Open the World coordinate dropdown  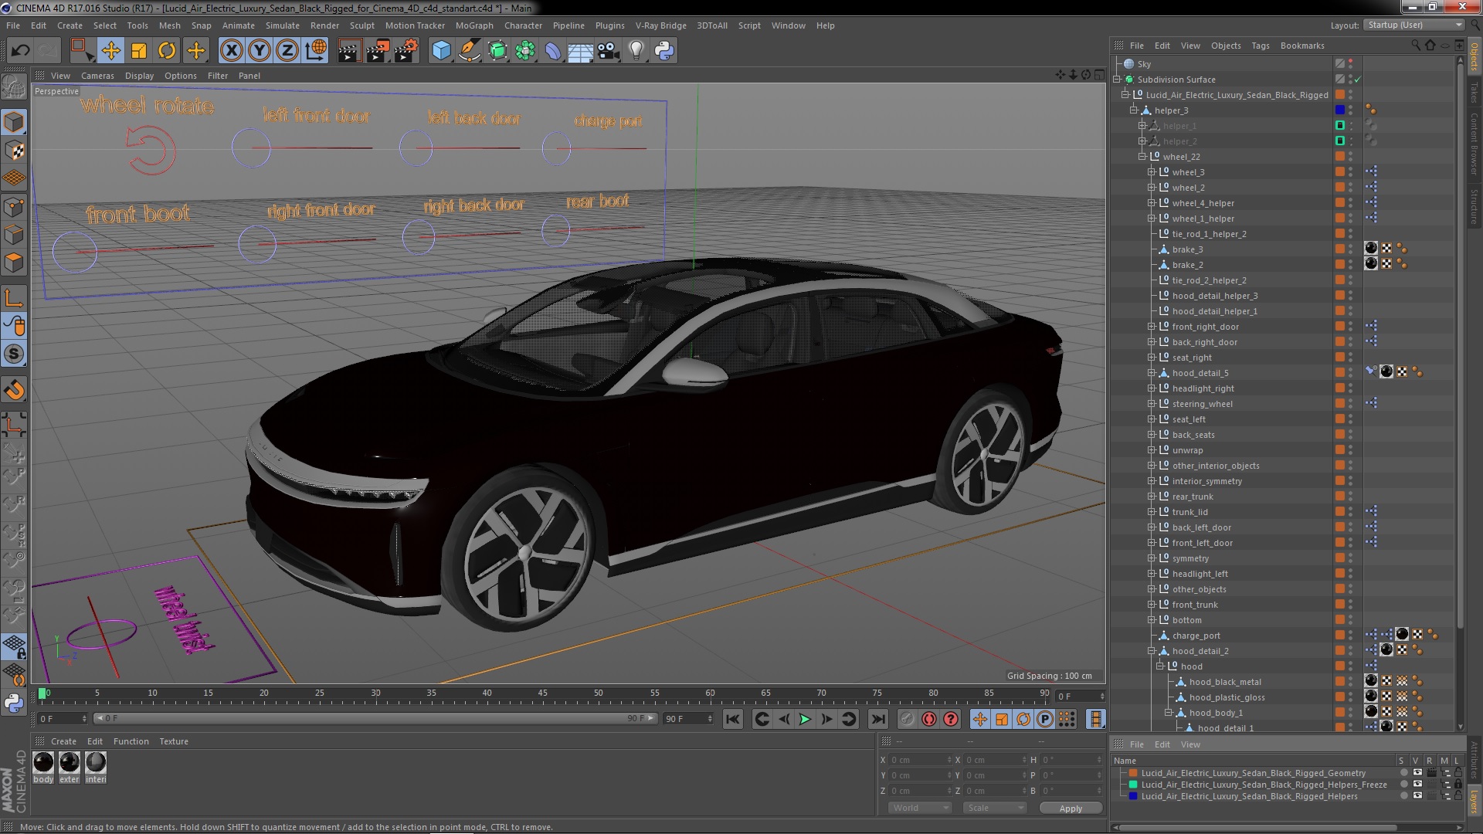click(x=919, y=808)
